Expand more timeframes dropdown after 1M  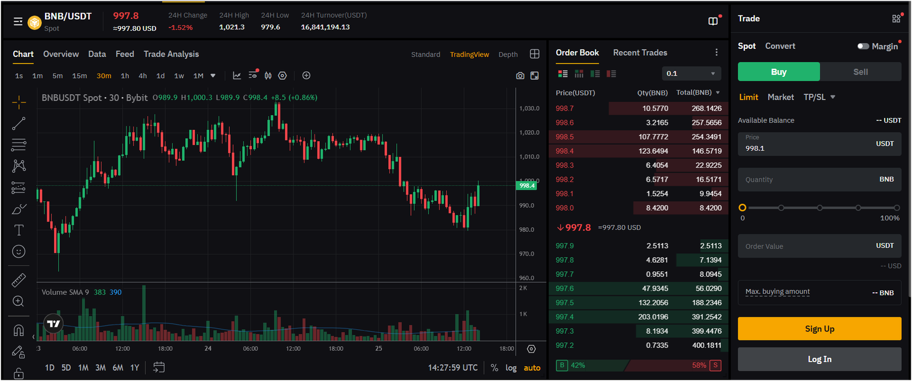click(213, 76)
